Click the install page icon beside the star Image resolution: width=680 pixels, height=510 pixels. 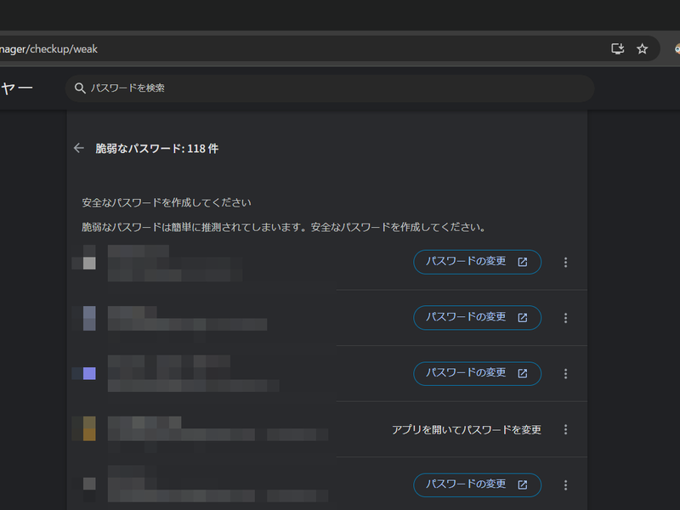(617, 48)
